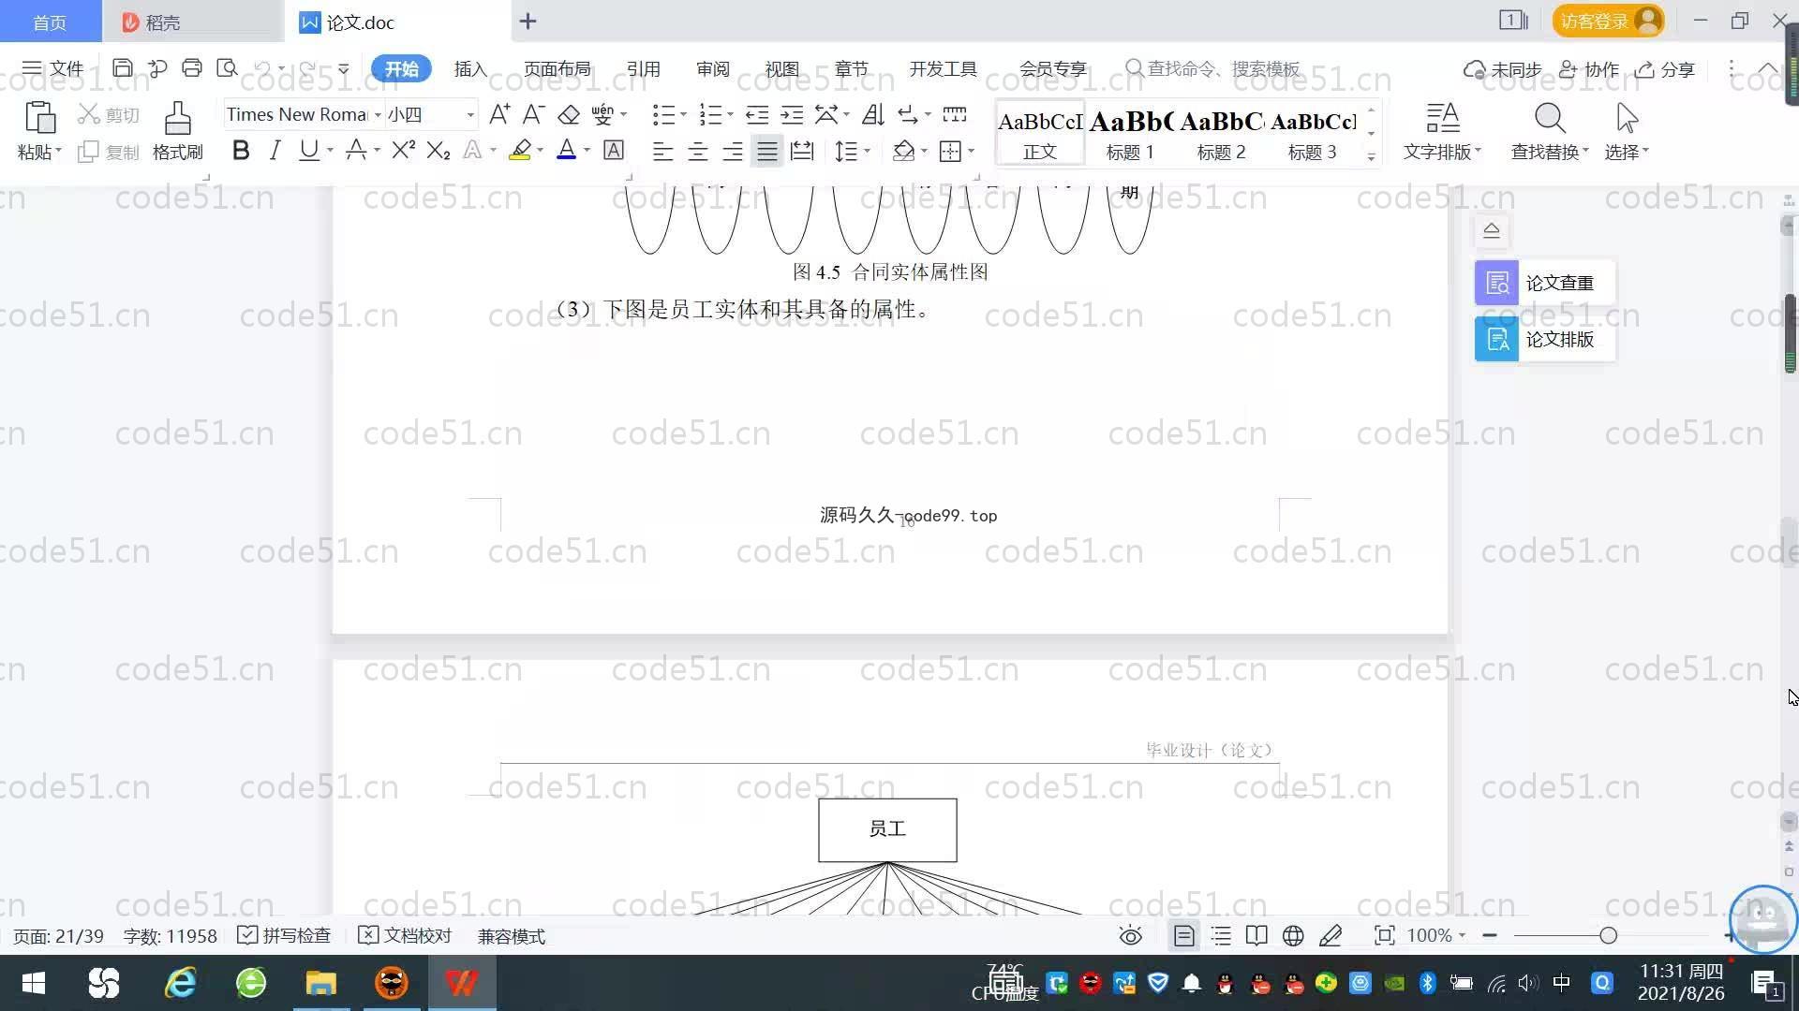The height and width of the screenshot is (1011, 1799).
Task: Toggle Bold formatting
Action: point(241,150)
